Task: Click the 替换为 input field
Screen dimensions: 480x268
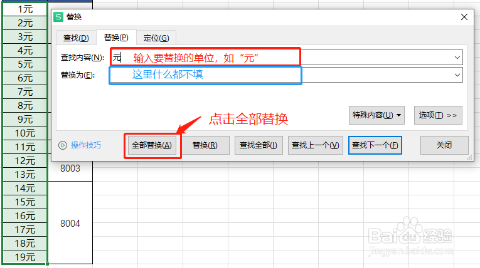Action: pyautogui.click(x=286, y=75)
